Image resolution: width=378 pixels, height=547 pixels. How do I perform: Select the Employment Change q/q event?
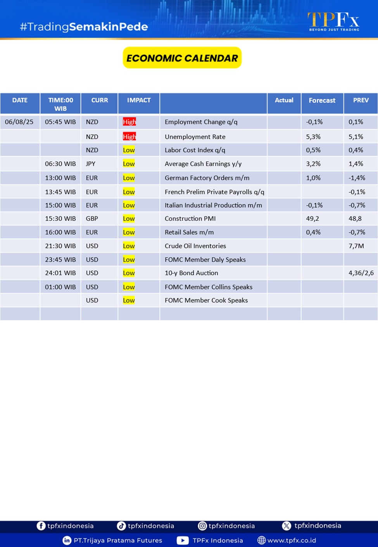pyautogui.click(x=201, y=122)
